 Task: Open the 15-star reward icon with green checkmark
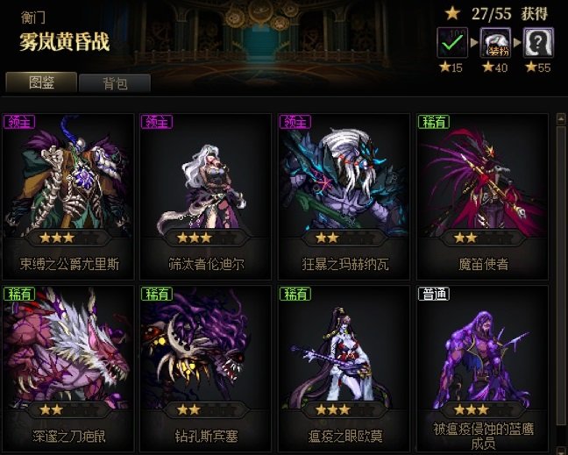click(452, 42)
